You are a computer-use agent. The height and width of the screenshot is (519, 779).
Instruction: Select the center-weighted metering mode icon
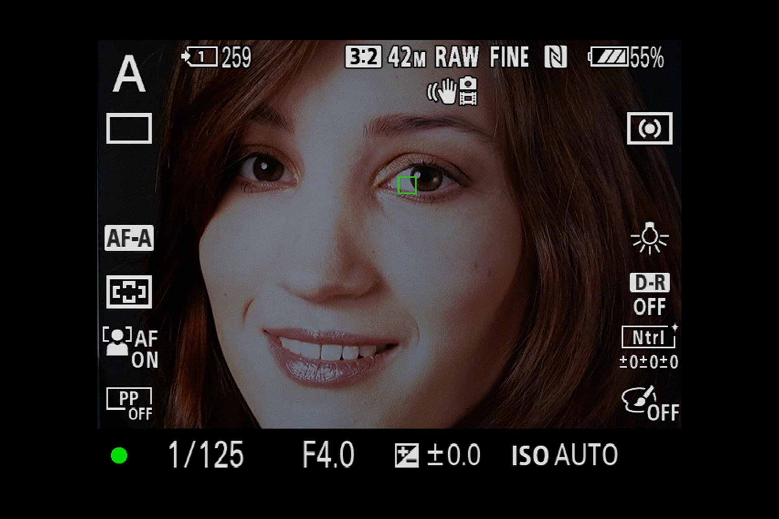[x=650, y=129]
